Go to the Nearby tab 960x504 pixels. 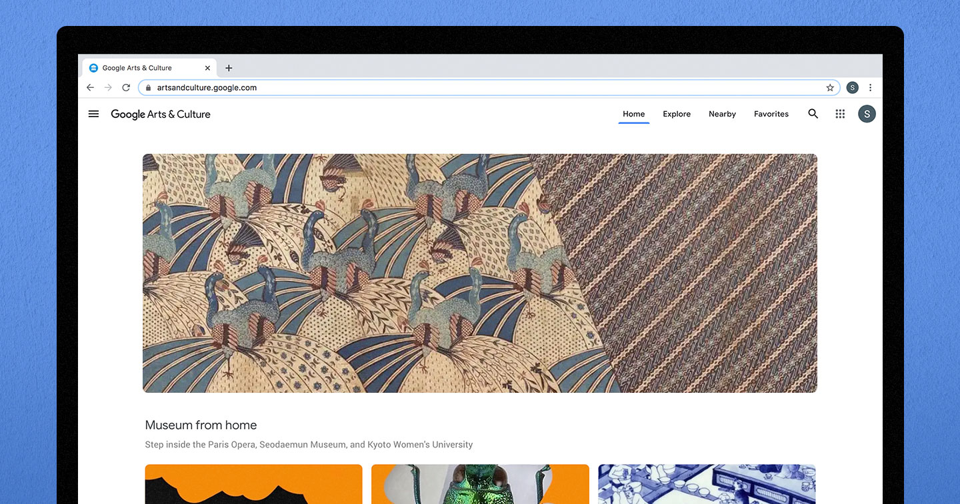point(722,114)
